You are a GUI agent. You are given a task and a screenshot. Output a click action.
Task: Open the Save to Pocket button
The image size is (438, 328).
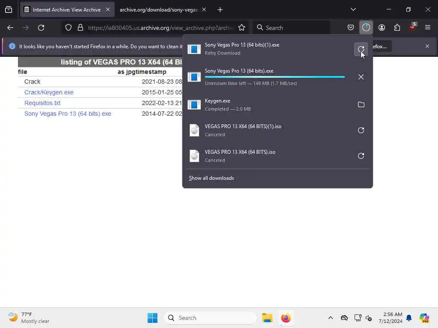pos(351,28)
